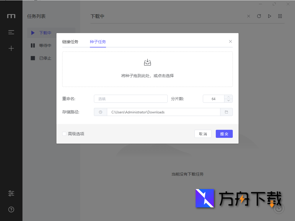
Task: Click the 重命名 input field
Action: coord(131,99)
